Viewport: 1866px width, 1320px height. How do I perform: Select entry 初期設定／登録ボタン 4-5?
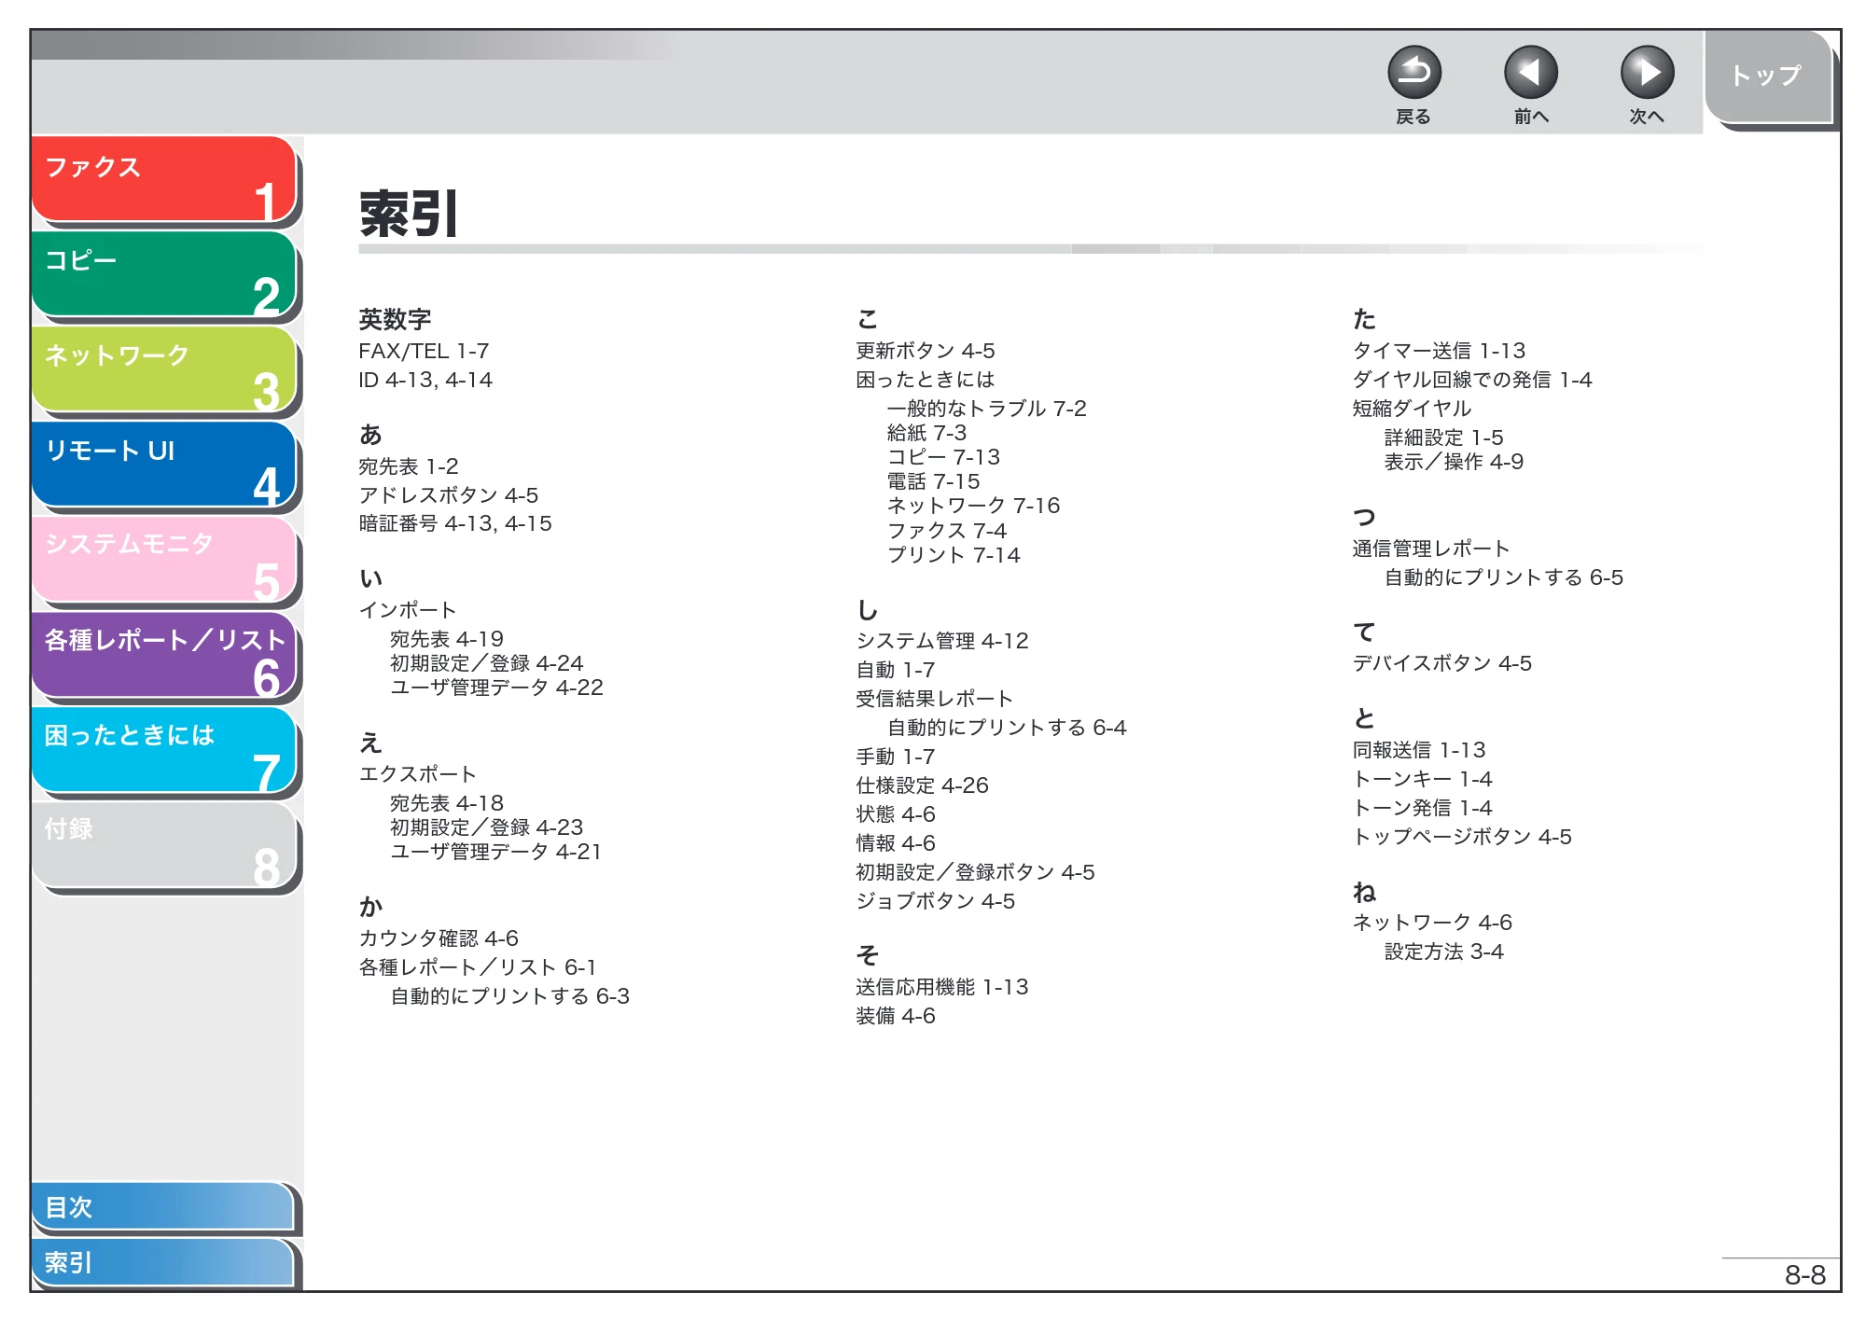point(976,871)
